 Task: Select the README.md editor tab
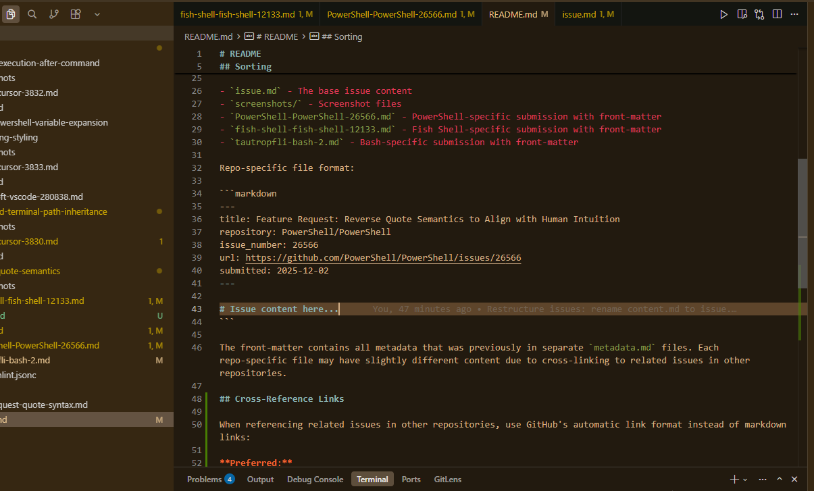(518, 14)
